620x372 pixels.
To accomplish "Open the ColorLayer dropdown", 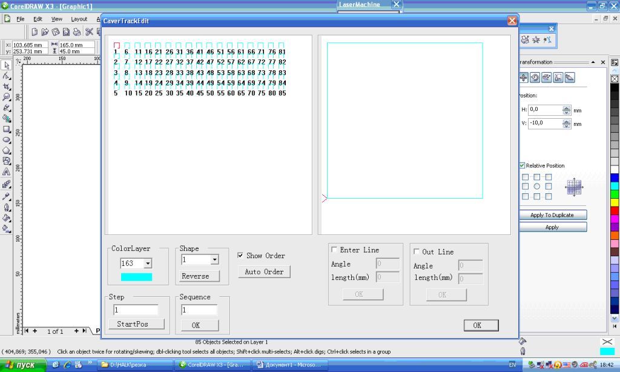I will (x=148, y=264).
